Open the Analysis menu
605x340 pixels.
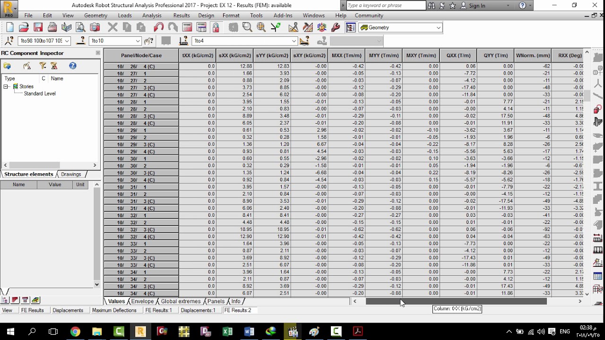(152, 16)
